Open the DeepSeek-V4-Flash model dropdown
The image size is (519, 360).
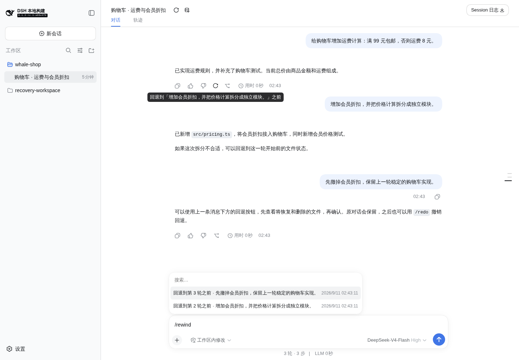point(397,340)
